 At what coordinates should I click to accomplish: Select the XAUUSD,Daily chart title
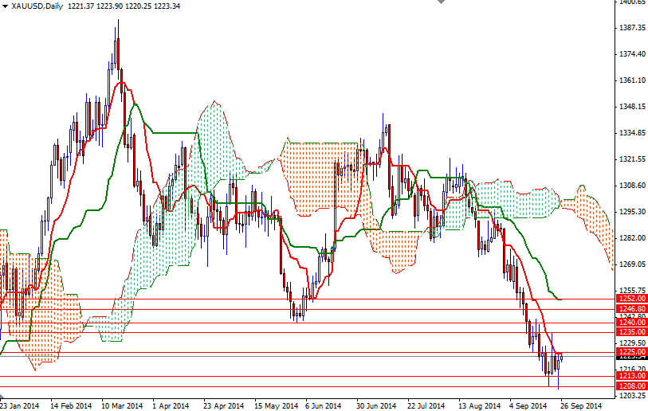click(x=37, y=6)
